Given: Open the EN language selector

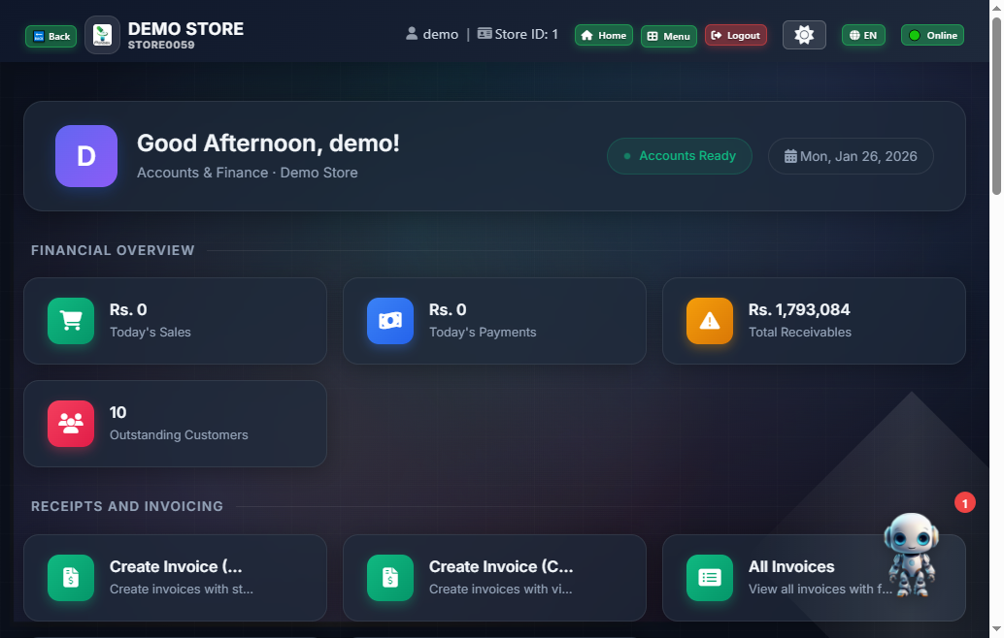Looking at the screenshot, I should pyautogui.click(x=863, y=35).
